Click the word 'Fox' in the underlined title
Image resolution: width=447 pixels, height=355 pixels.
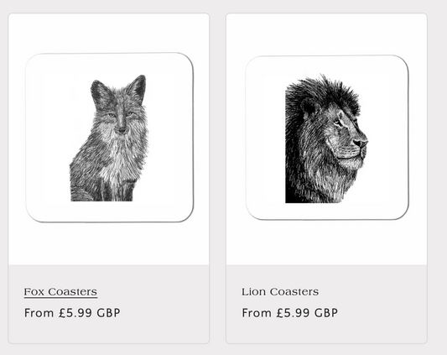[34, 292]
